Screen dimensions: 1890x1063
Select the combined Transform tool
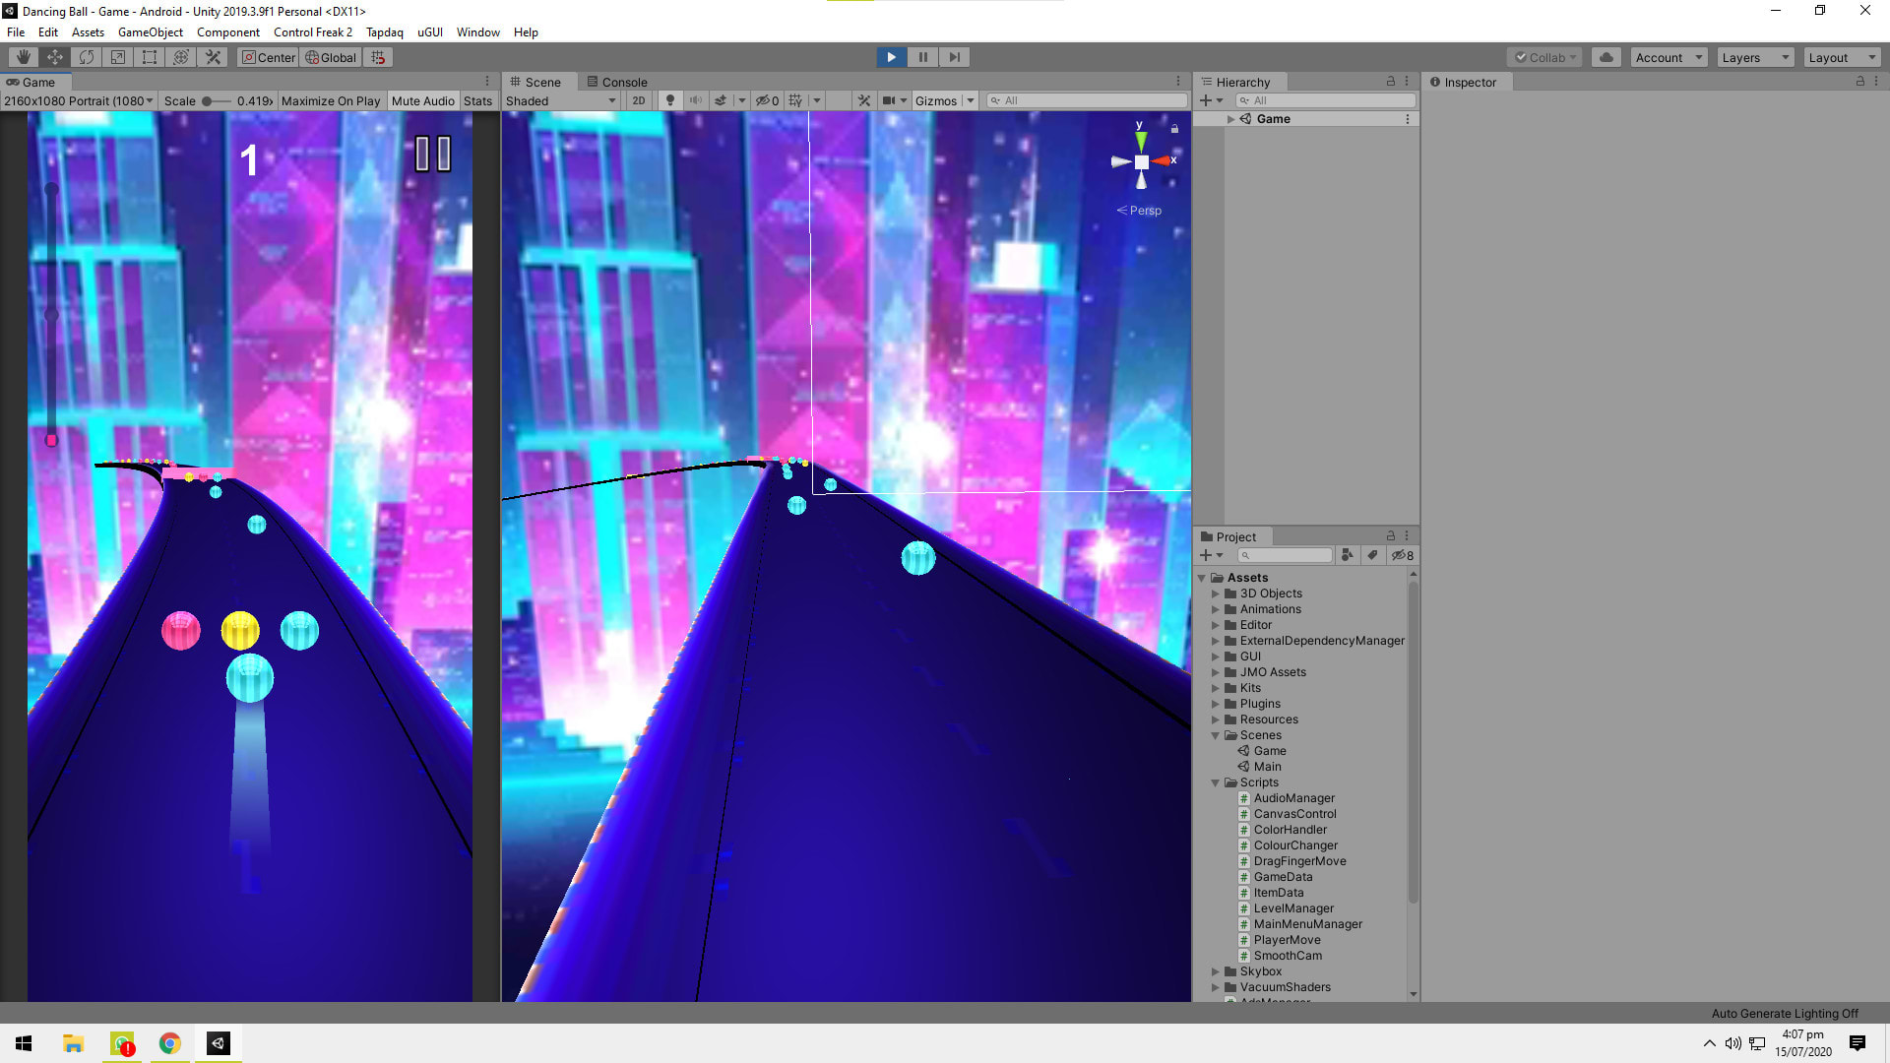[x=181, y=57]
